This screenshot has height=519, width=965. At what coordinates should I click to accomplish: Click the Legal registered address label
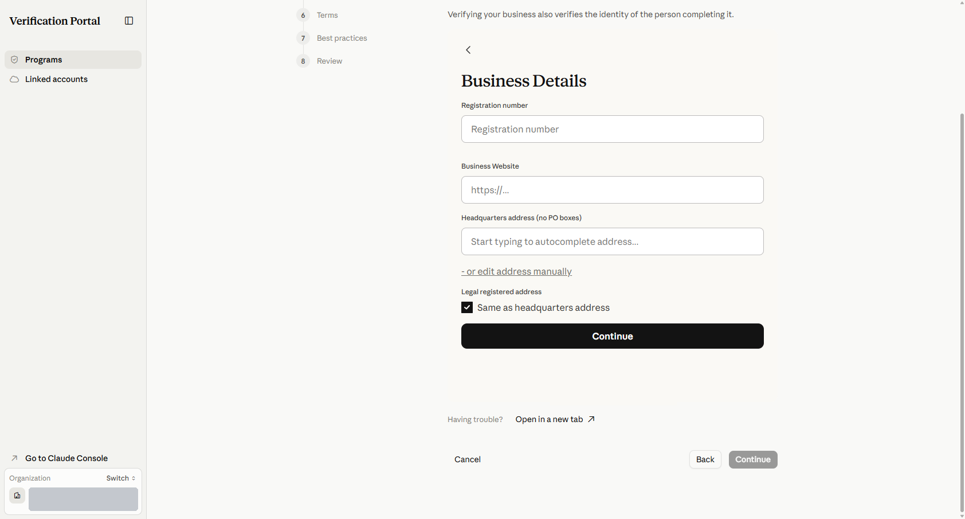pyautogui.click(x=501, y=292)
